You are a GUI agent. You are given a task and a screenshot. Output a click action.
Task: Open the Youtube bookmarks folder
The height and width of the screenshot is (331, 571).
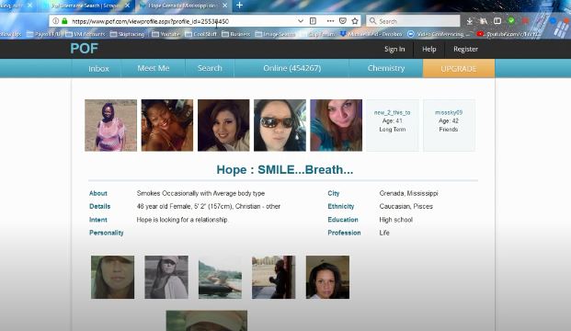pos(166,34)
